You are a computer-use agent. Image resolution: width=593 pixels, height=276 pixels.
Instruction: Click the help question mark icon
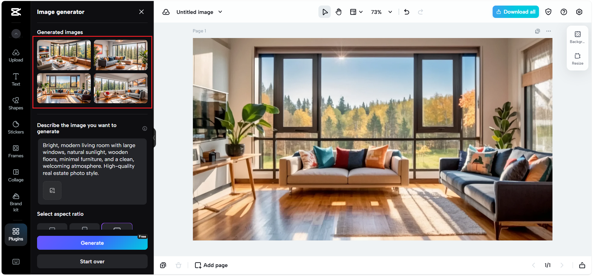point(564,12)
